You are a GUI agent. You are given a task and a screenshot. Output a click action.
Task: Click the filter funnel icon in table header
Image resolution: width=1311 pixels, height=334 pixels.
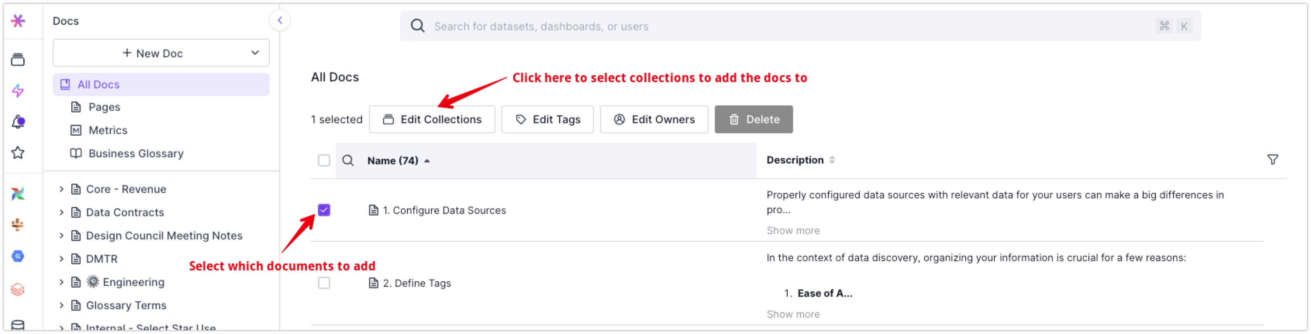pyautogui.click(x=1272, y=160)
